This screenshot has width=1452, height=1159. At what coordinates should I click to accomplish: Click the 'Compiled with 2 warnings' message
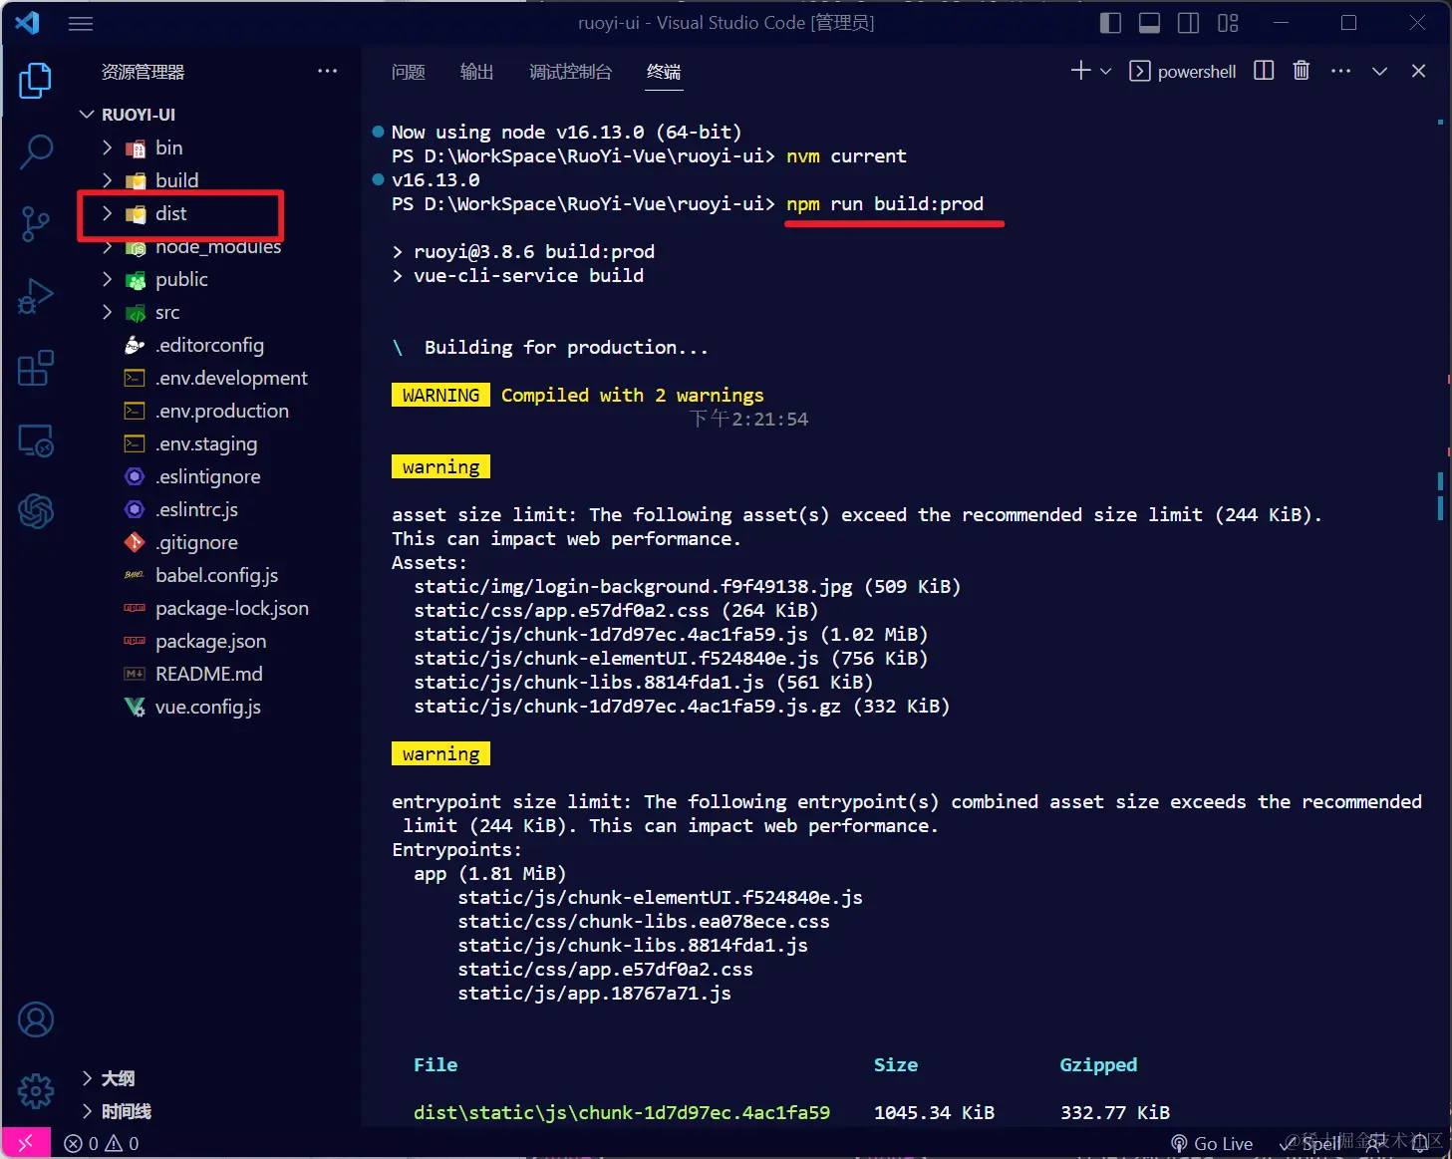[633, 396]
